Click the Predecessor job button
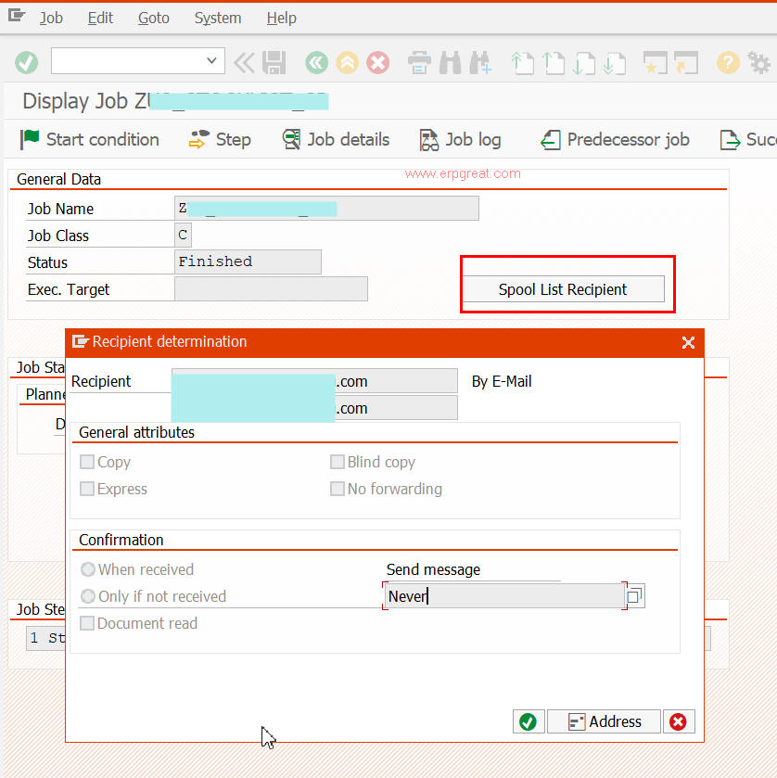The height and width of the screenshot is (778, 777). pos(615,139)
